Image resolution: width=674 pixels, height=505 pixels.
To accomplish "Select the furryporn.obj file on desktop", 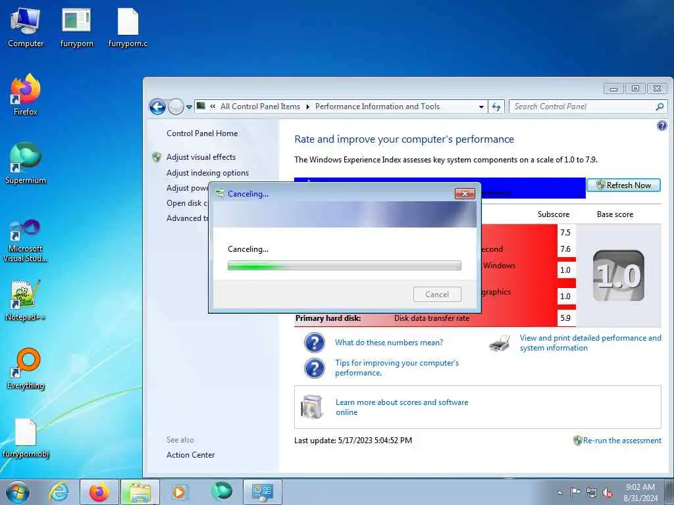I will tap(26, 438).
